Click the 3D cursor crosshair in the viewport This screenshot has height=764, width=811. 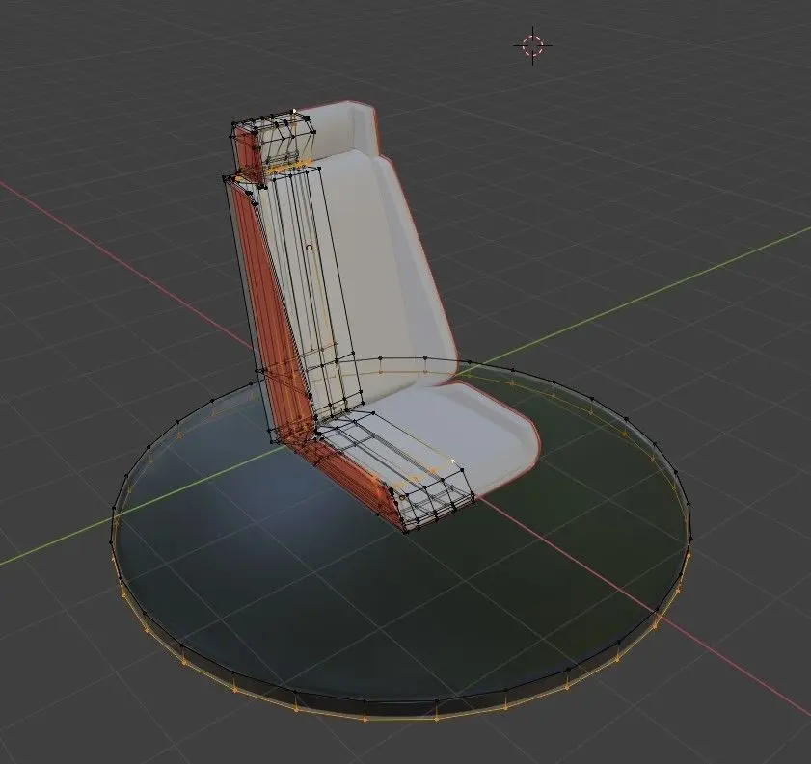533,45
